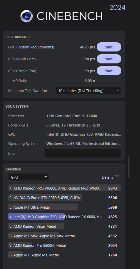Click the YOUR SYSTEM section heading
The width and height of the screenshot is (140, 269).
pyautogui.click(x=17, y=106)
